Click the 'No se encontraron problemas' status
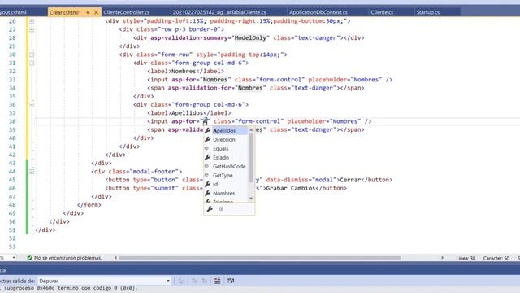Image resolution: width=520 pixels, height=293 pixels. pyautogui.click(x=68, y=258)
